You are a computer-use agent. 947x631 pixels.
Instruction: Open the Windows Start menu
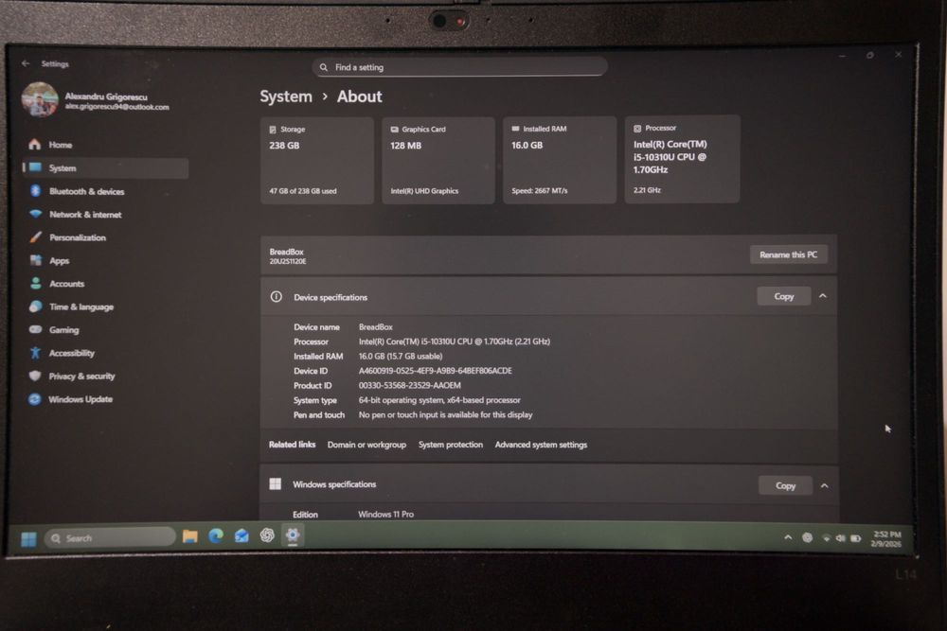pos(28,538)
